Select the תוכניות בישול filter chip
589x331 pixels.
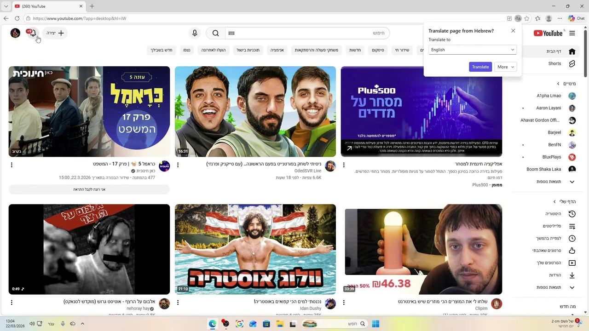click(x=248, y=50)
